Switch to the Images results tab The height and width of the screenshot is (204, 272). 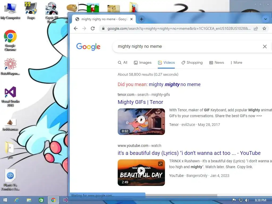point(143,63)
